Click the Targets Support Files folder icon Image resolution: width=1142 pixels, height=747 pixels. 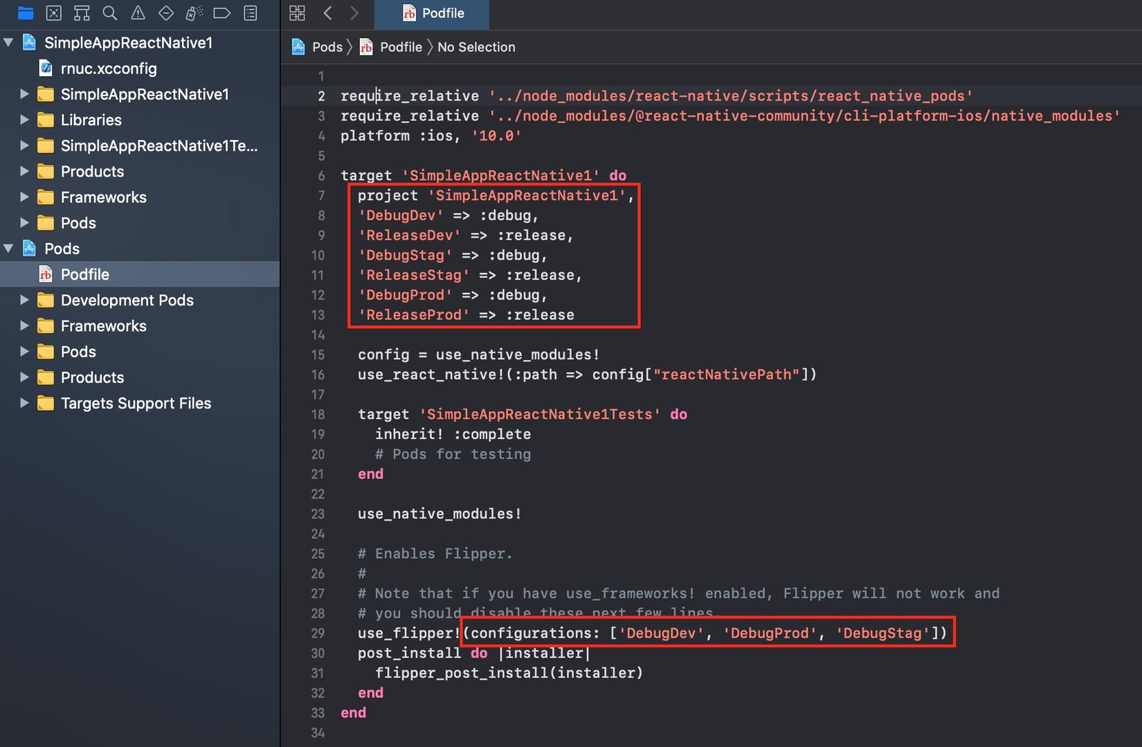46,403
